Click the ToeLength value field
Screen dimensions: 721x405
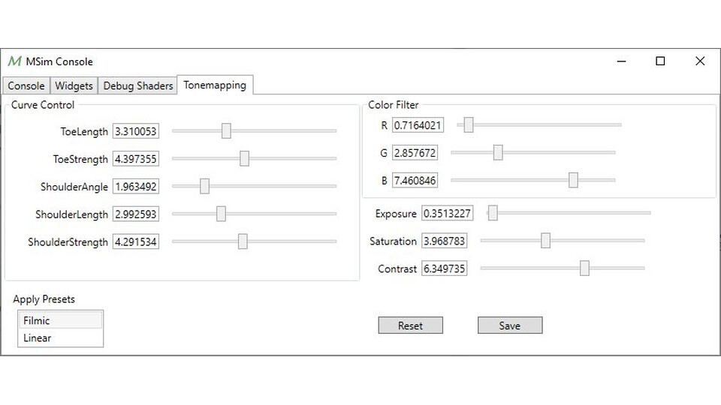(136, 131)
